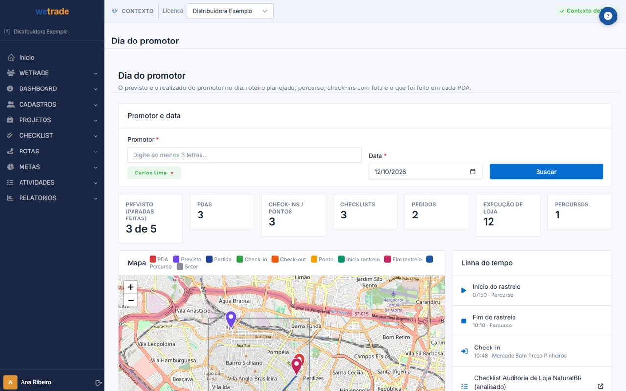This screenshot has width=626, height=391.
Task: Click the red PDA legend swatch
Action: [153, 259]
